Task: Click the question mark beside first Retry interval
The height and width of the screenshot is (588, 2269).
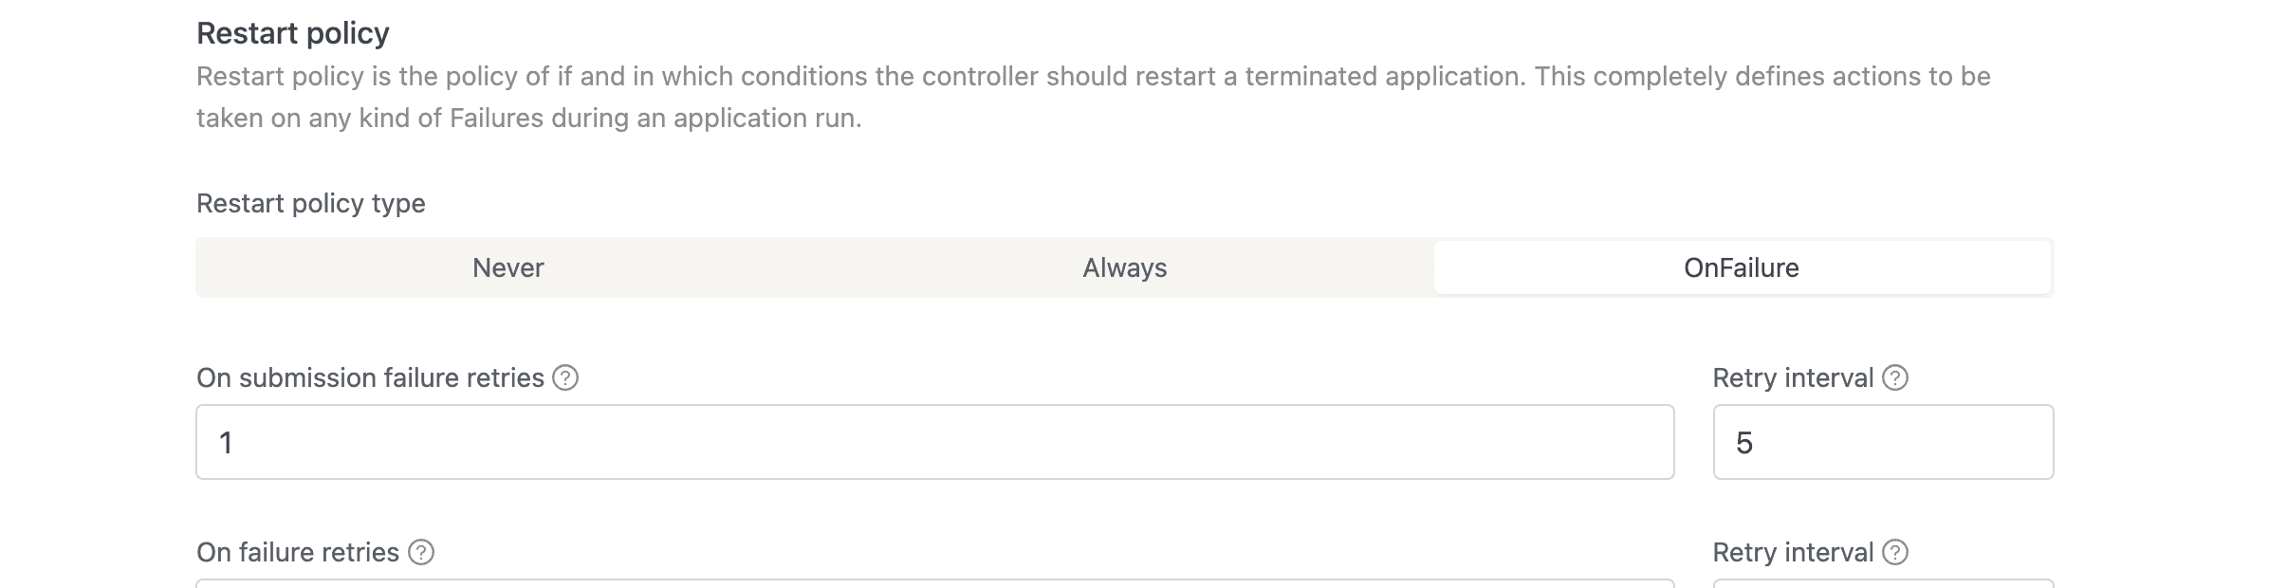Action: click(1893, 377)
